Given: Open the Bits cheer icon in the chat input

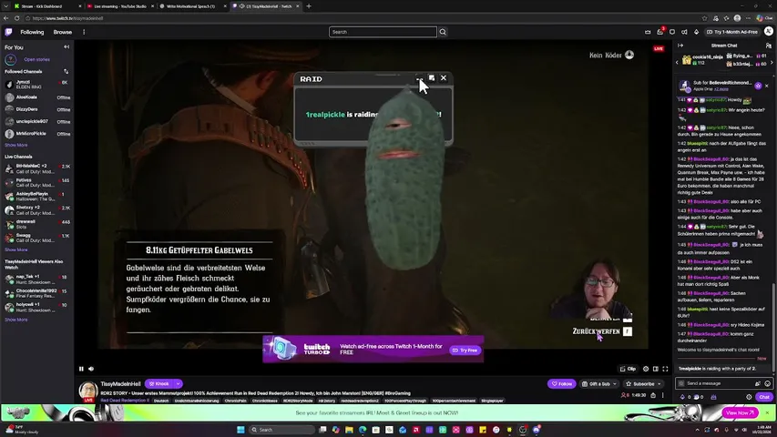Looking at the screenshot, I should click(758, 383).
